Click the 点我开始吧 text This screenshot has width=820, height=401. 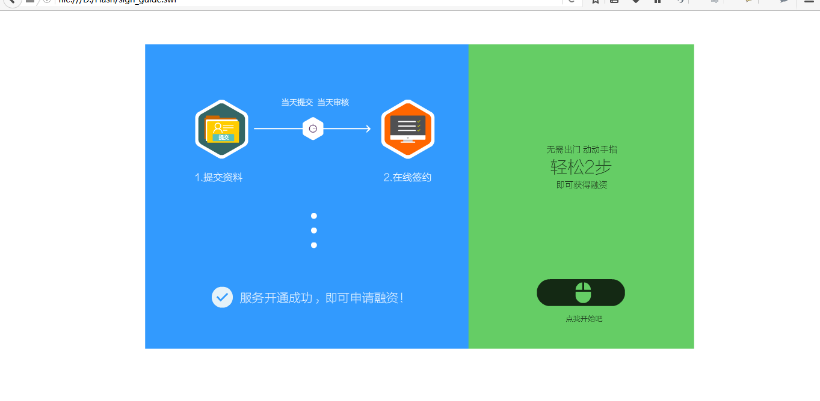(x=584, y=319)
